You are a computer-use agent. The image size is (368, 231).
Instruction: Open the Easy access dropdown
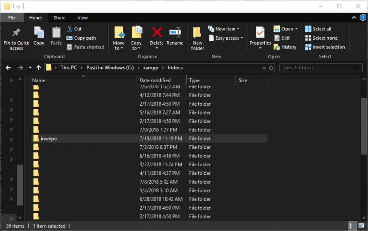226,38
